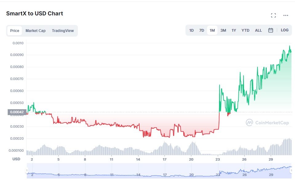The image size is (295, 180).
Task: Click the USD axis currency label
Action: coord(16,159)
